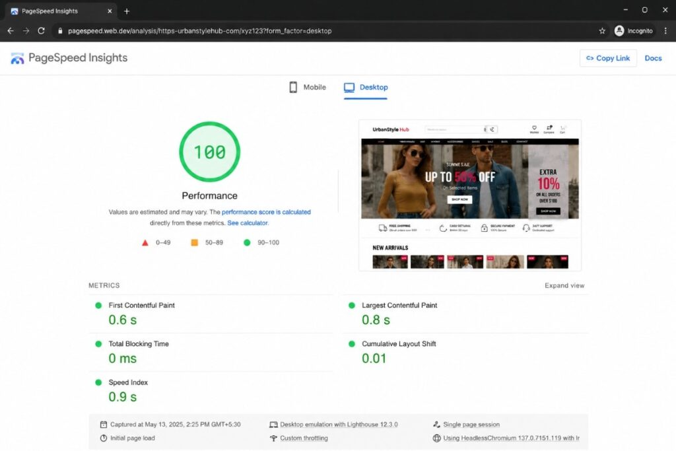Viewport: 676px width, 451px height.
Task: Click the Initial page load text
Action: click(x=132, y=438)
